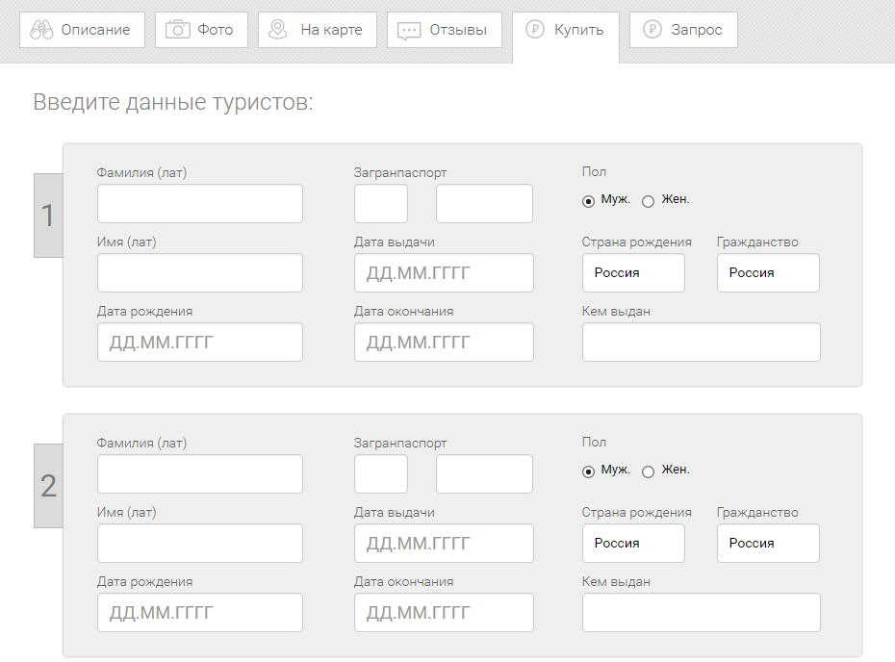The image size is (895, 662).
Task: Select Жен. radio for tourist 1
Action: point(648,201)
